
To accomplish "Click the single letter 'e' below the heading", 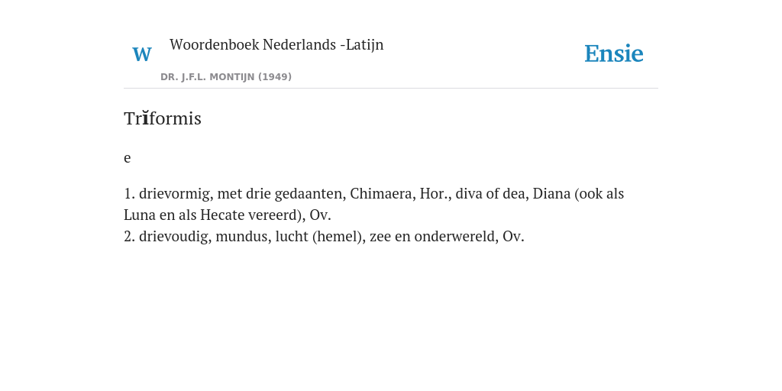I will pyautogui.click(x=128, y=158).
